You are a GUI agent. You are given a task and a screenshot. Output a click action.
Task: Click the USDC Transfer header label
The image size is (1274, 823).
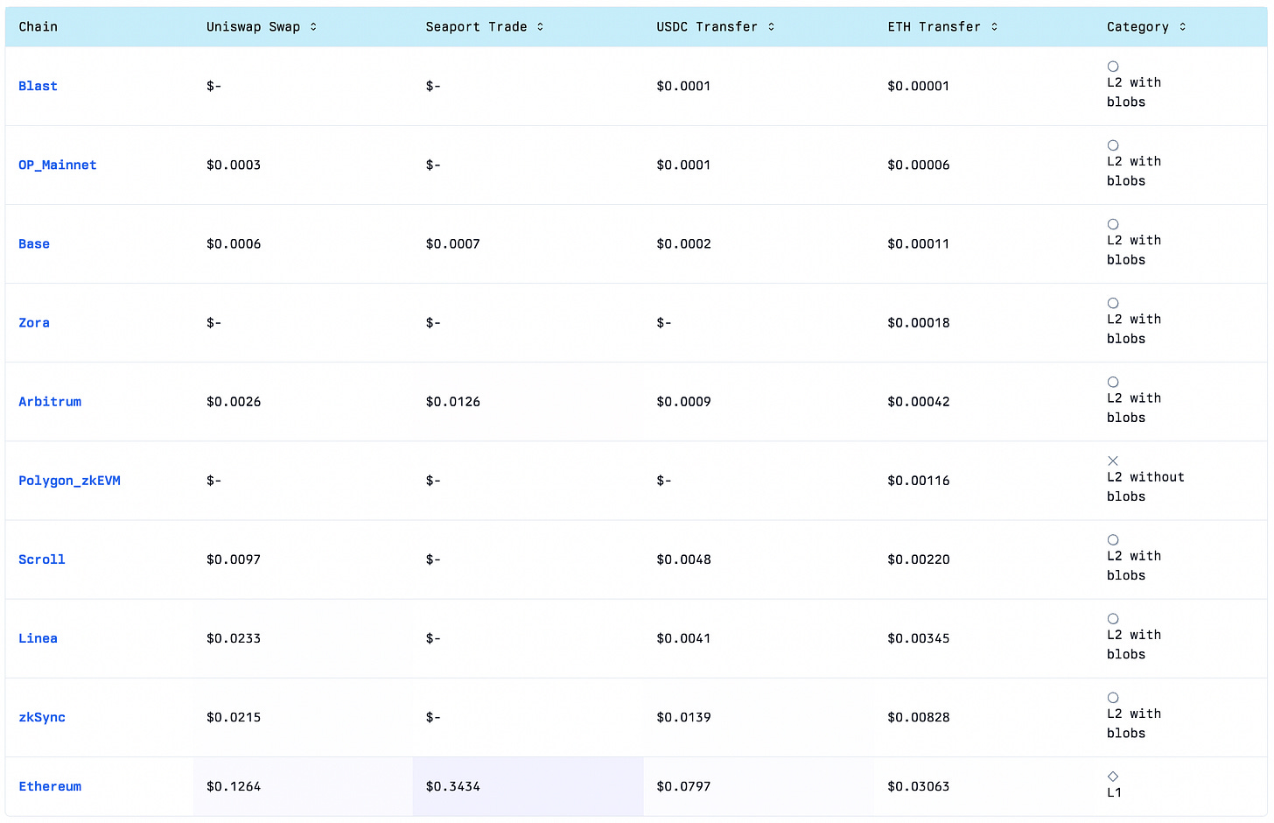(x=707, y=27)
